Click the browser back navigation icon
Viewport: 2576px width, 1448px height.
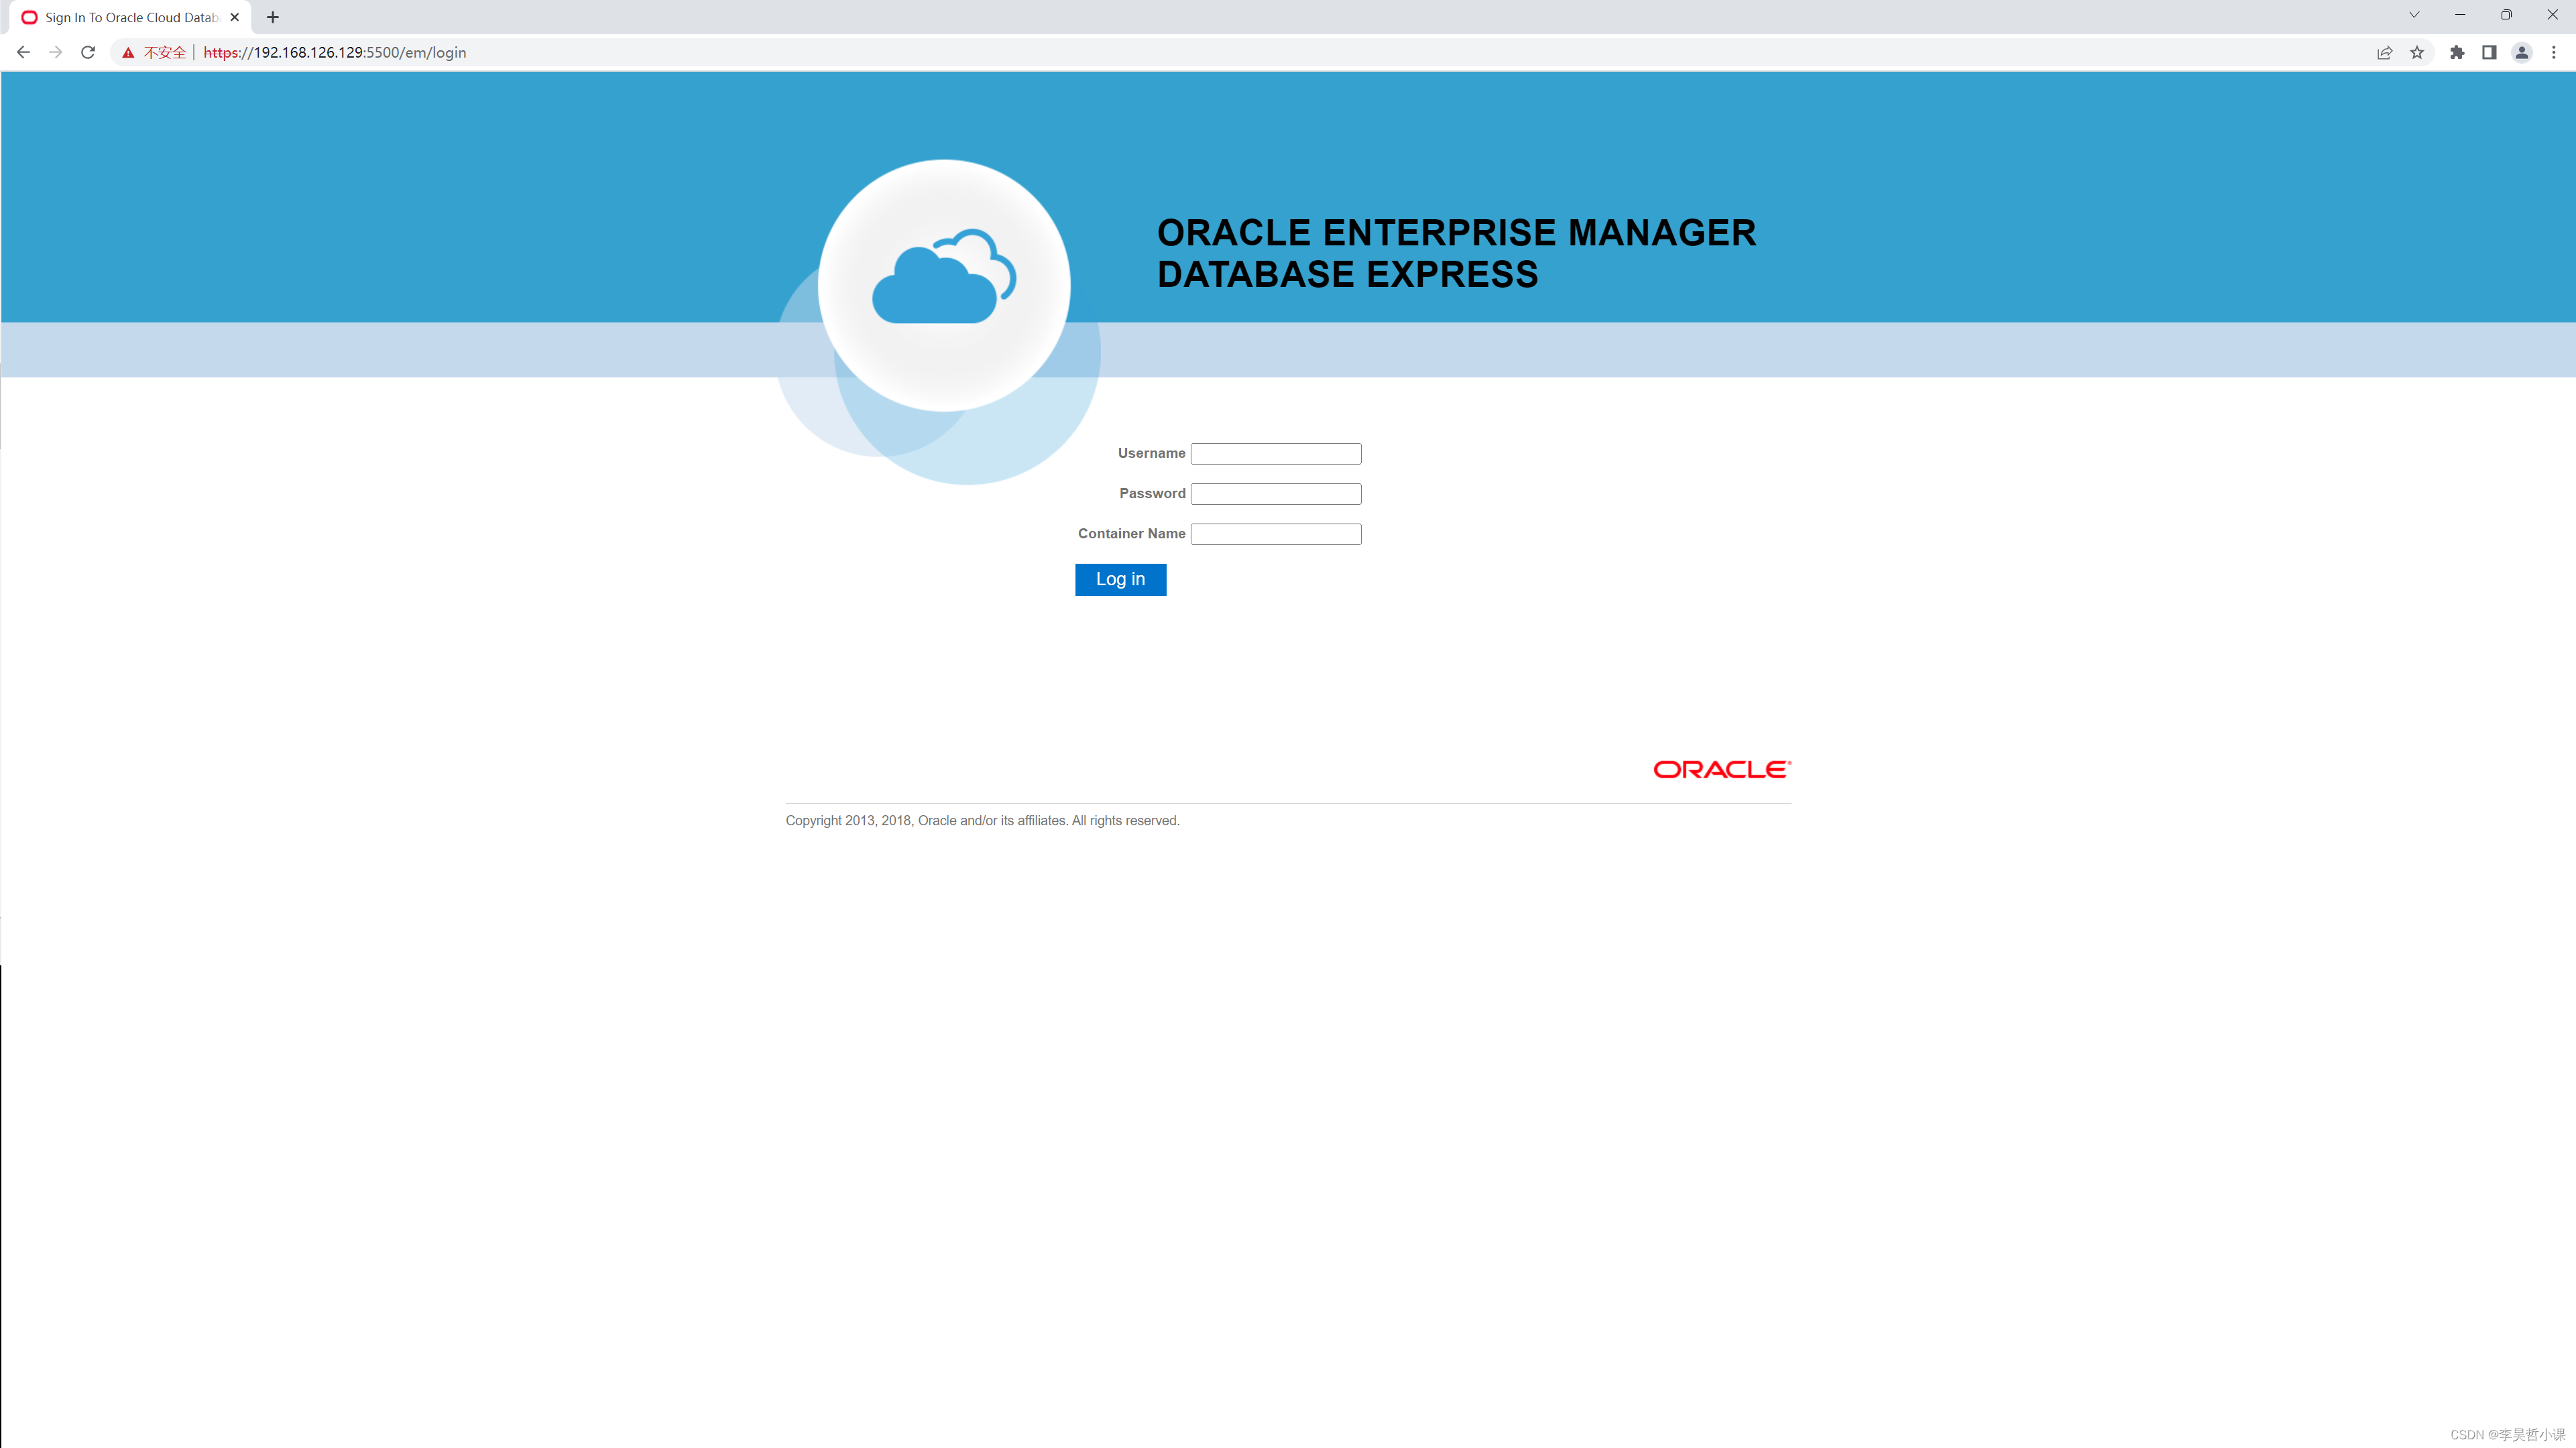(x=21, y=51)
